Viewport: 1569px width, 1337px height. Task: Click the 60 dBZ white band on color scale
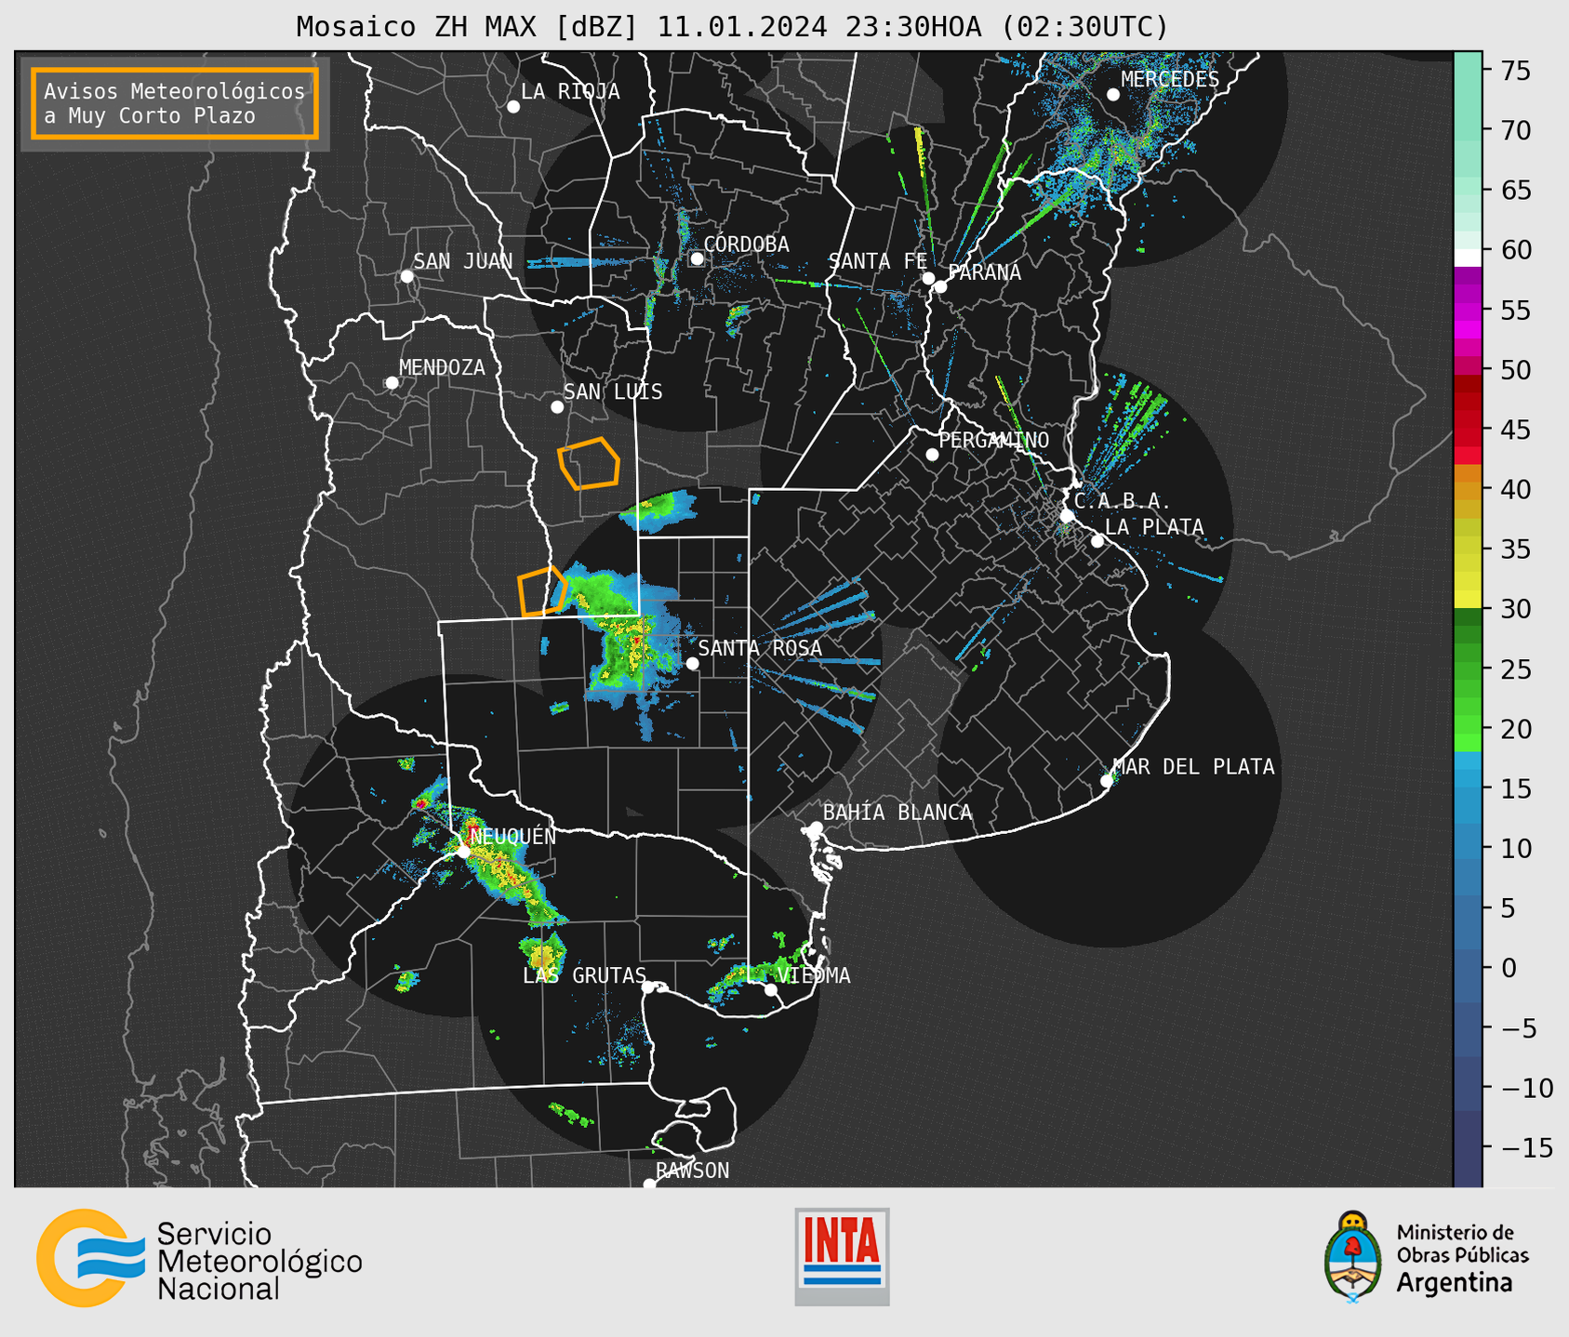pyautogui.click(x=1468, y=258)
